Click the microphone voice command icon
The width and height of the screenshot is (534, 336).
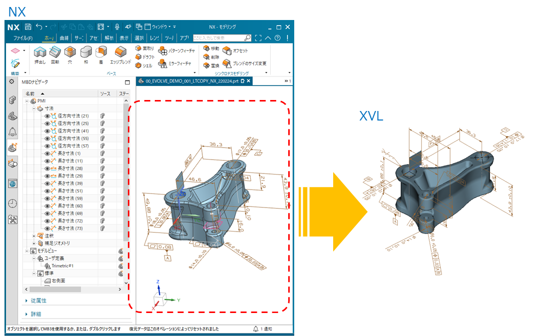pyautogui.click(x=117, y=27)
